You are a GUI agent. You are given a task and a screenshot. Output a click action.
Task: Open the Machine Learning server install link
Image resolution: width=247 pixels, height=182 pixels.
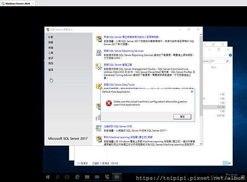point(128,137)
